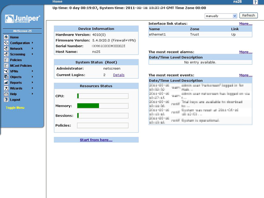
Task: Go to Home menu item
Action: click(x=15, y=37)
